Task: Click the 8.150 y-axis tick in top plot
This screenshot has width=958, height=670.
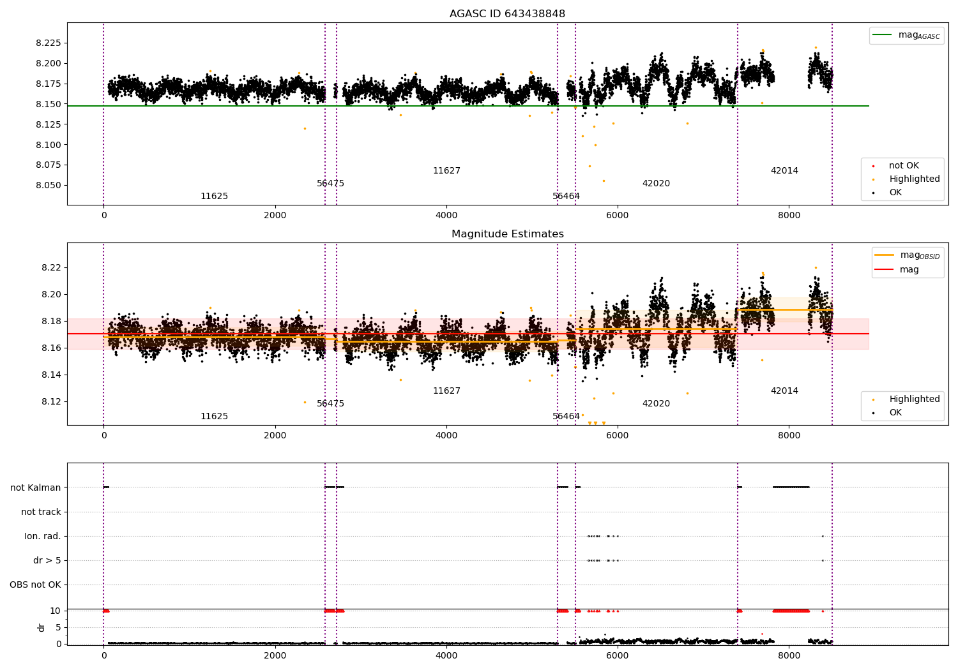Action: click(x=48, y=105)
